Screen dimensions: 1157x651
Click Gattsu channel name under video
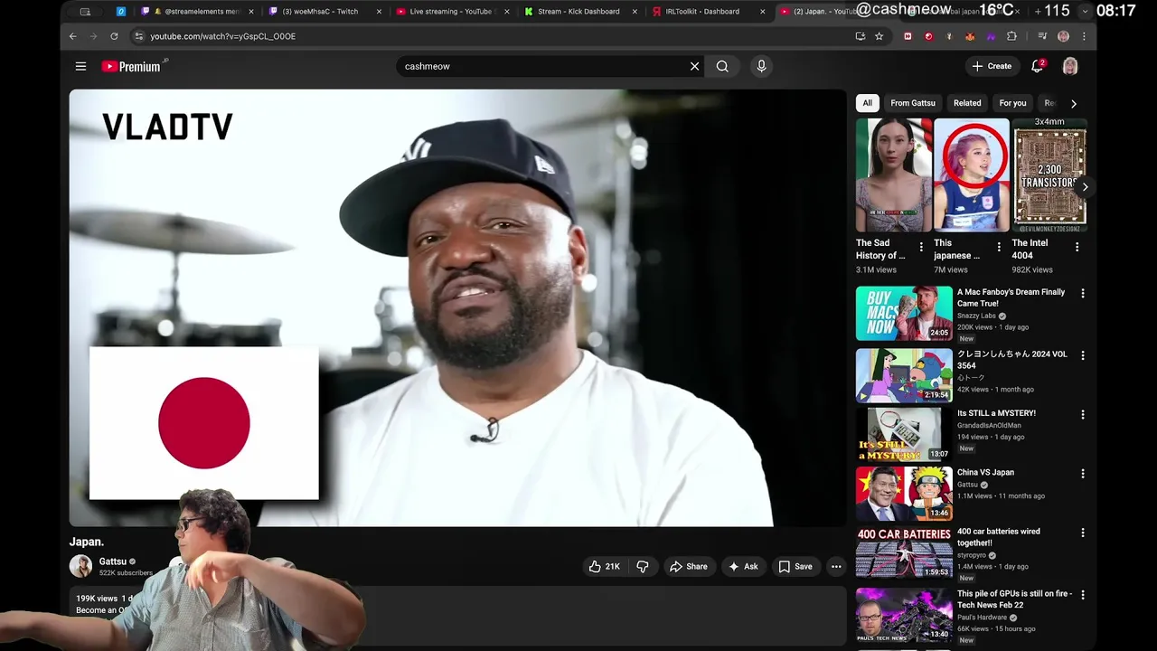click(113, 561)
